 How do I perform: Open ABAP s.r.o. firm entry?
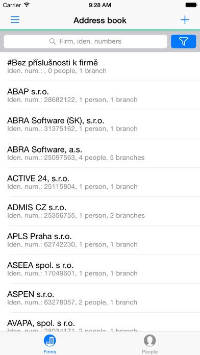tap(100, 95)
